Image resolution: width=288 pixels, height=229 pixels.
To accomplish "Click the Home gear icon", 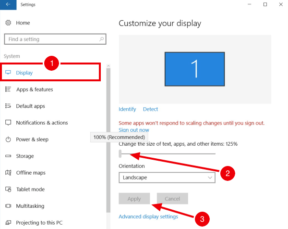I will tap(8, 23).
